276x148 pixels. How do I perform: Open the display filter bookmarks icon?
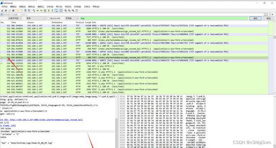coord(2,14)
